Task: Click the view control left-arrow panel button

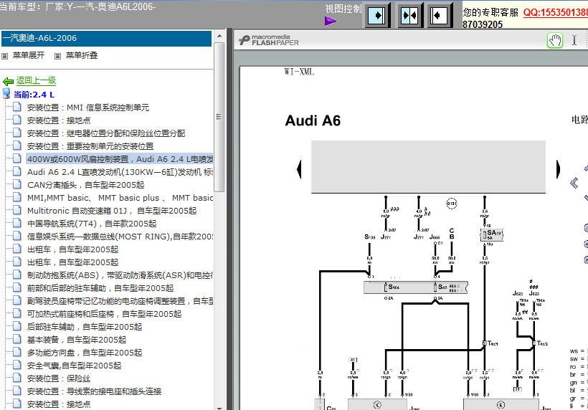Action: tap(439, 15)
